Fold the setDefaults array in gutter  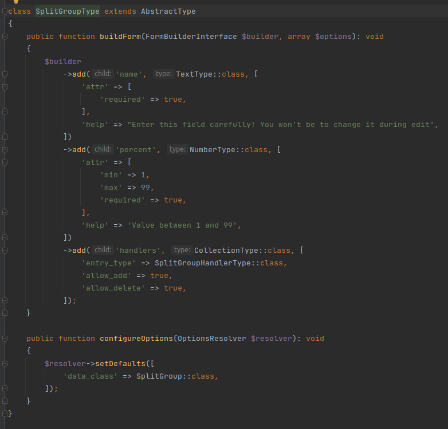5,364
